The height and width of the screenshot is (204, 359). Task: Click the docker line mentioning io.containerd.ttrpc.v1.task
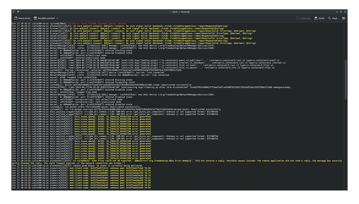click(143, 65)
